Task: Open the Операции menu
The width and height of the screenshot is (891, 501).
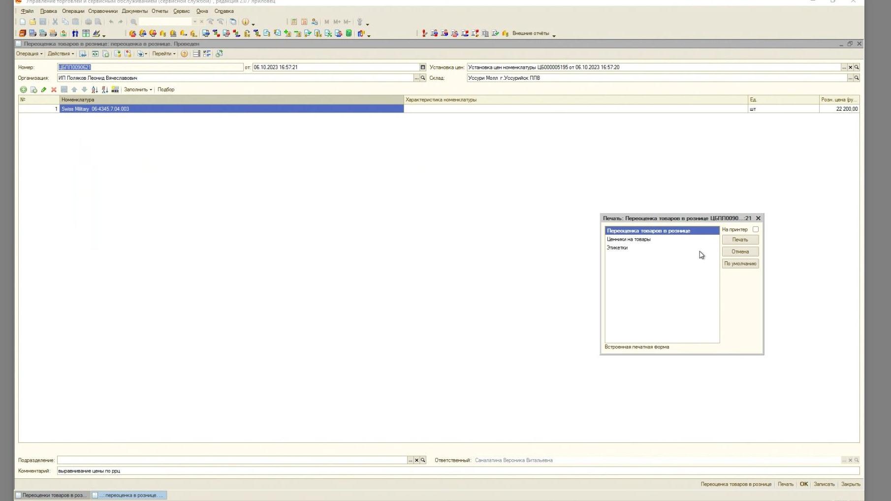Action: pos(73,11)
